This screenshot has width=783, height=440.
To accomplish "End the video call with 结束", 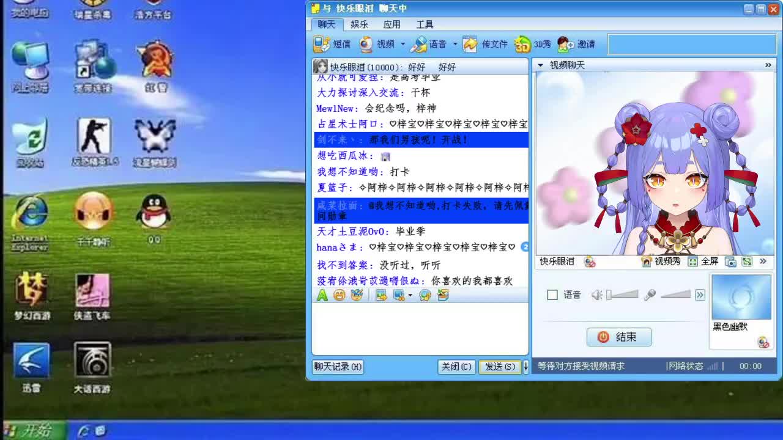I will [x=619, y=337].
